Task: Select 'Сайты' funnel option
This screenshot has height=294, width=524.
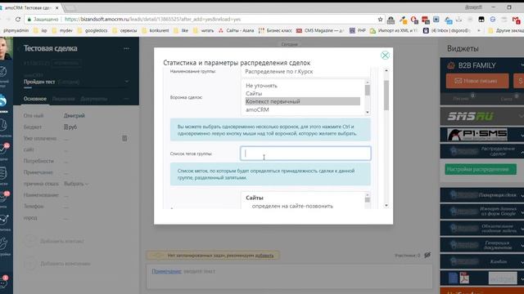Action: pos(254,94)
